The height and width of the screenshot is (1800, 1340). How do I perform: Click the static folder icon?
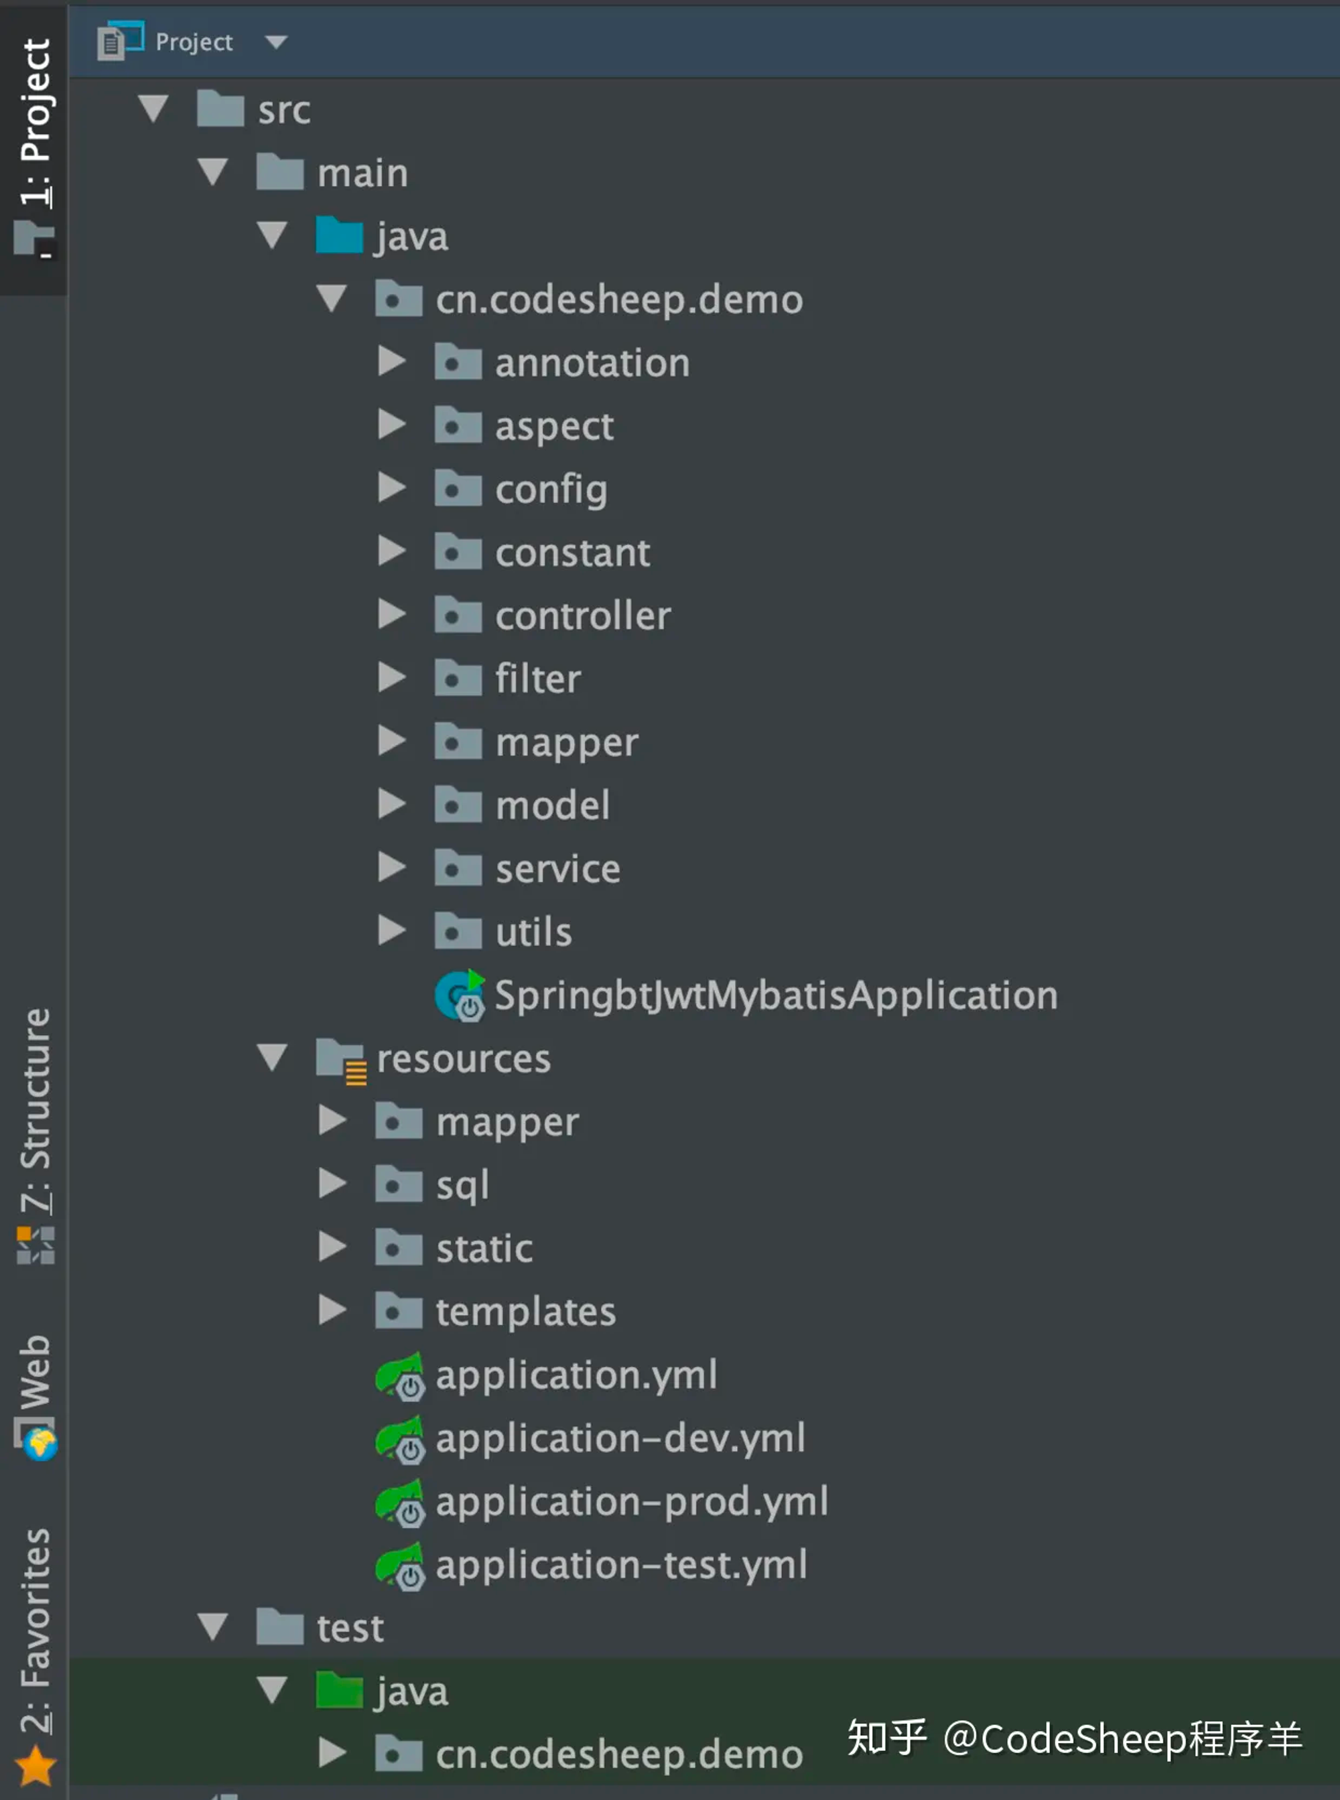pyautogui.click(x=398, y=1248)
